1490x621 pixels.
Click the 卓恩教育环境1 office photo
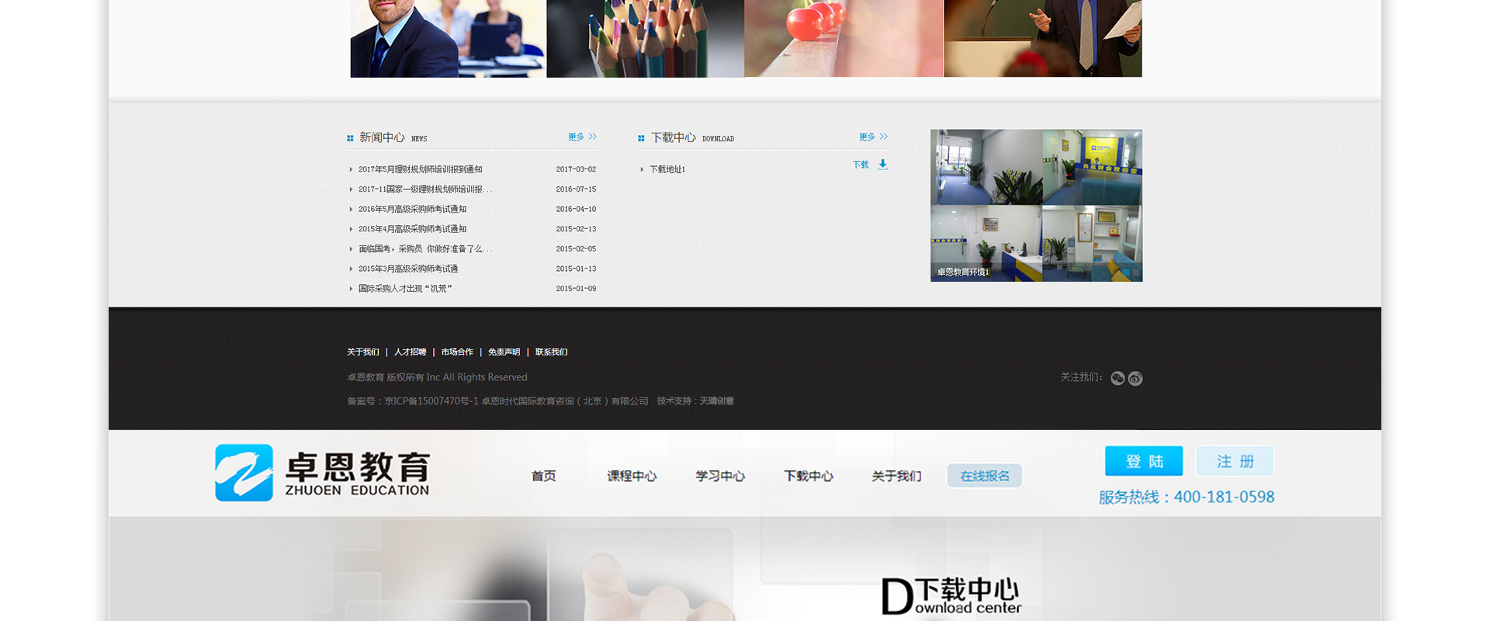[x=1036, y=206]
